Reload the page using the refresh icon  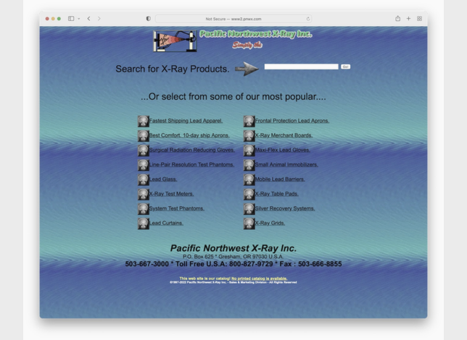[307, 19]
